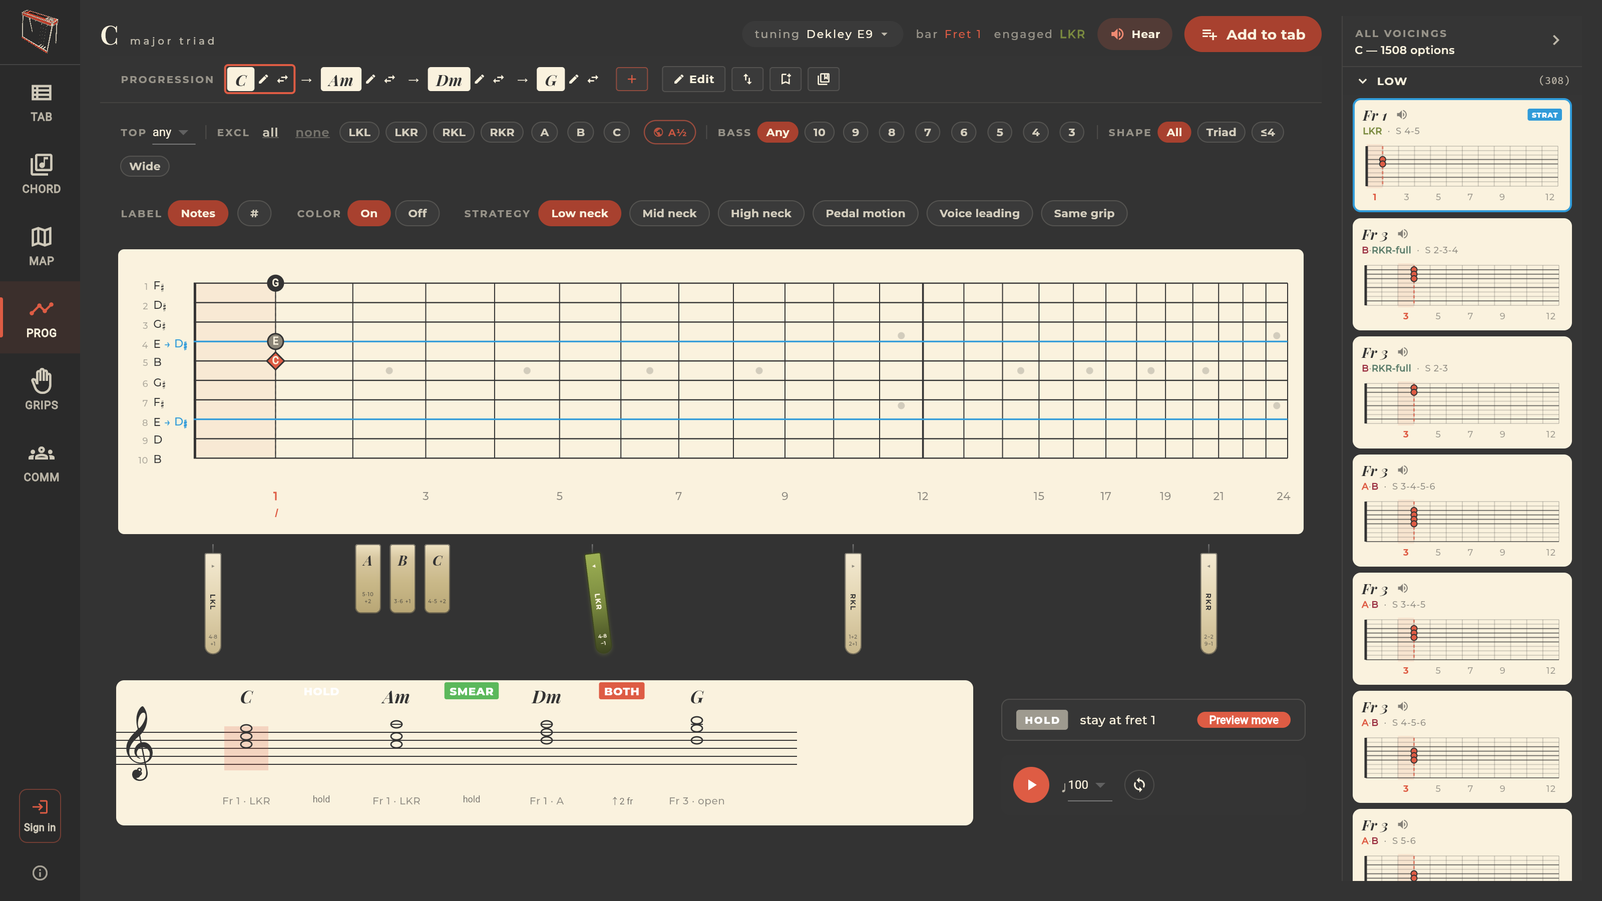
Task: Play audio for Fr 3 S 3-4-5-6 voicing
Action: (1403, 470)
